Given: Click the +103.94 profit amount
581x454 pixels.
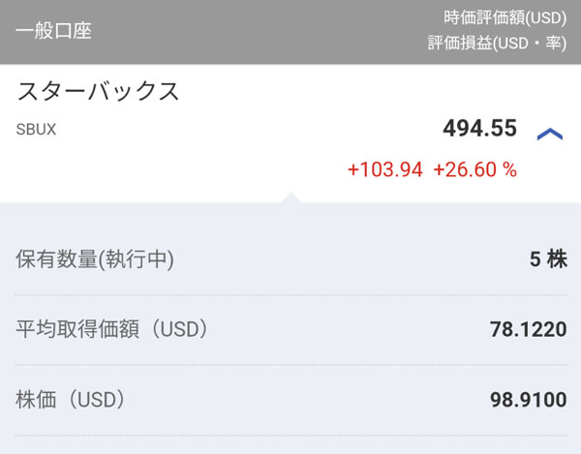Looking at the screenshot, I should click(x=384, y=169).
